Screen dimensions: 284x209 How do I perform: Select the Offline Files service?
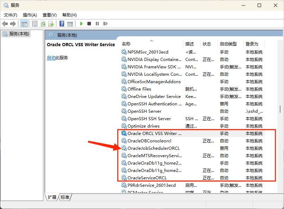[193, 89]
